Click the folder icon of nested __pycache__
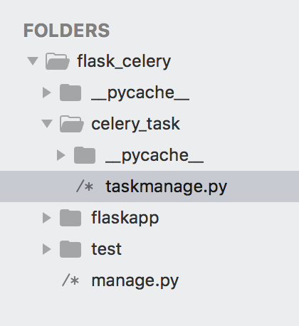The width and height of the screenshot is (299, 326). click(x=85, y=155)
